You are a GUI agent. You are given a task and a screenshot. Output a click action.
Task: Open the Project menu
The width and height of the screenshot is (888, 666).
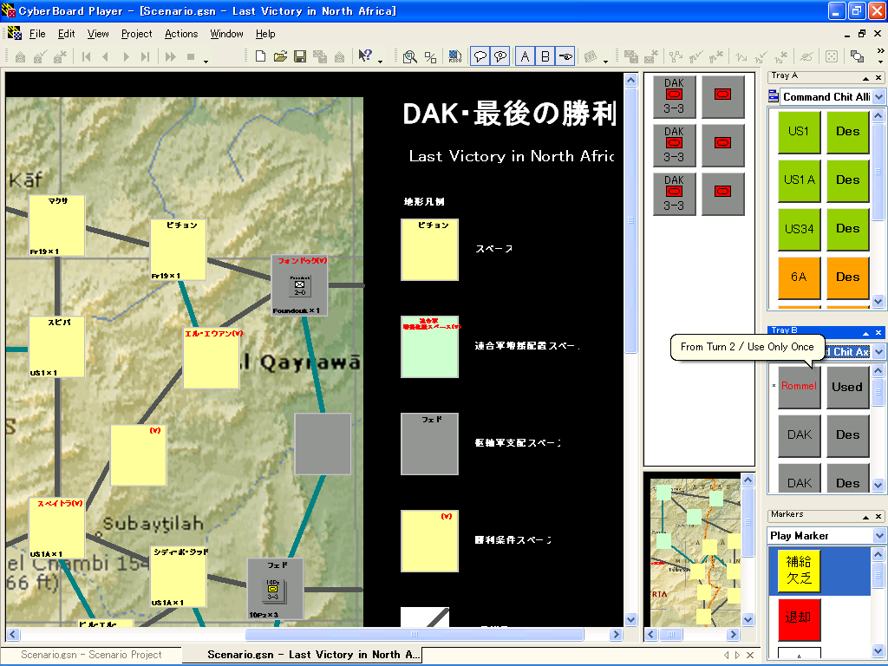click(136, 34)
